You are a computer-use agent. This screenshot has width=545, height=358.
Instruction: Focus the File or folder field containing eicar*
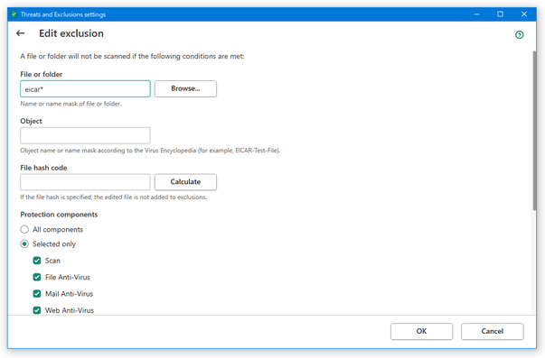coord(85,88)
